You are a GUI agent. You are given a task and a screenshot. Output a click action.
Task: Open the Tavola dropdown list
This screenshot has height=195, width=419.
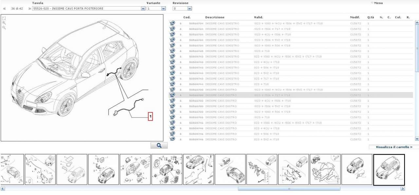point(143,8)
